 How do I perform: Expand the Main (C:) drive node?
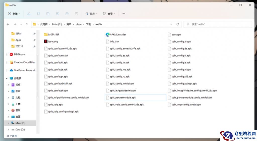point(8,123)
